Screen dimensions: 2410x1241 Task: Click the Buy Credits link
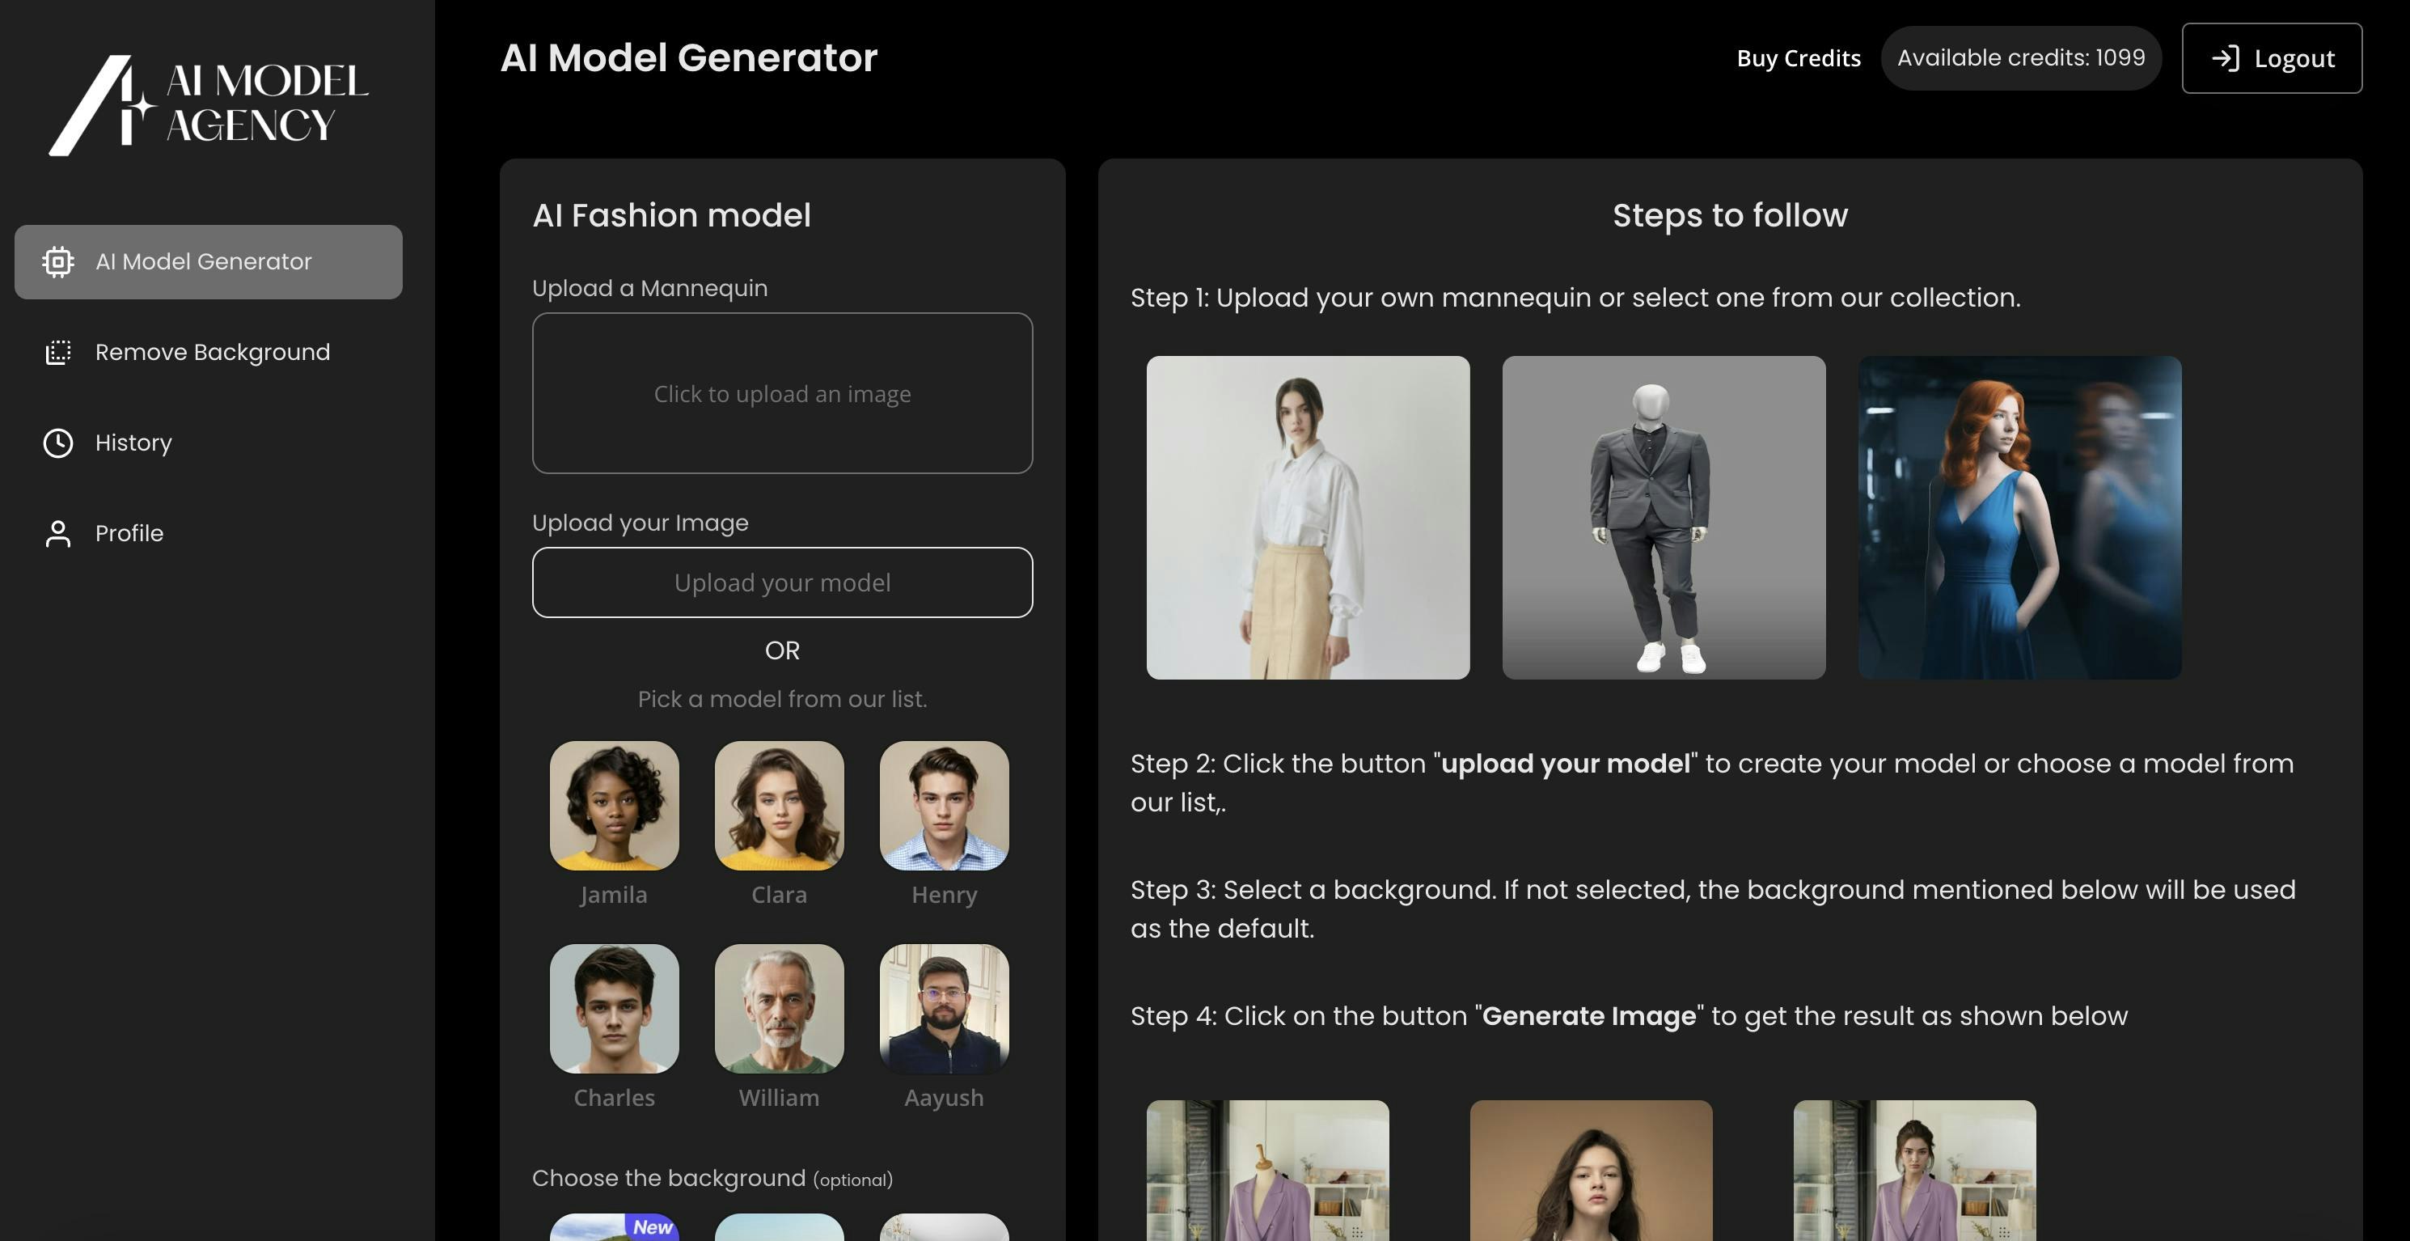pyautogui.click(x=1798, y=58)
